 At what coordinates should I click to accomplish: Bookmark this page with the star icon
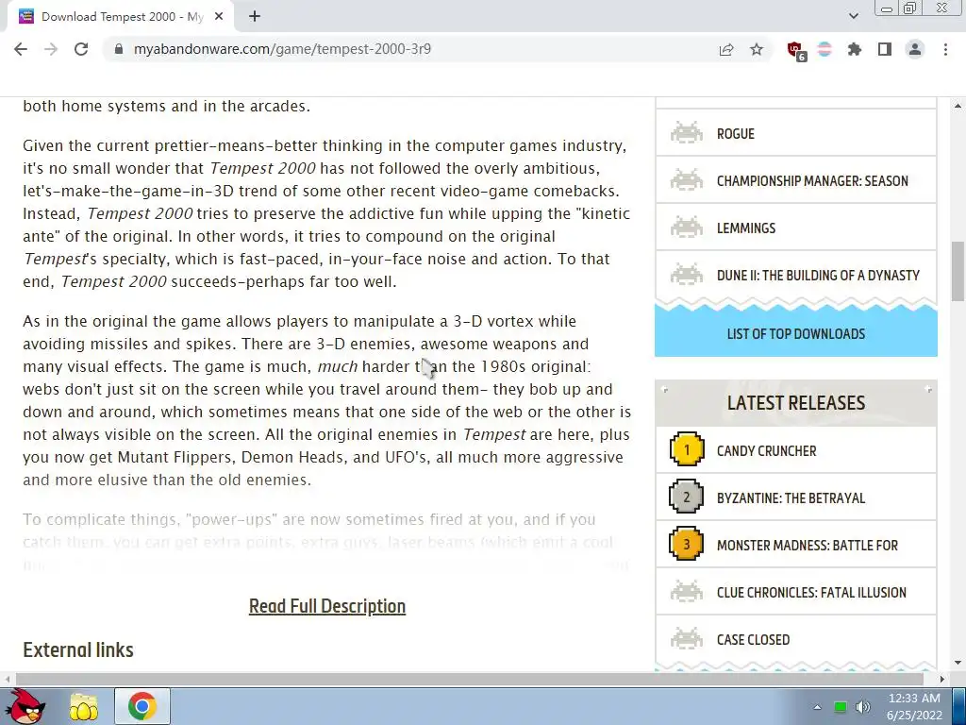click(x=757, y=49)
